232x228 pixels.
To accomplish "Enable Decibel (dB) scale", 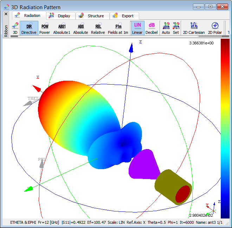I will pyautogui.click(x=152, y=28).
